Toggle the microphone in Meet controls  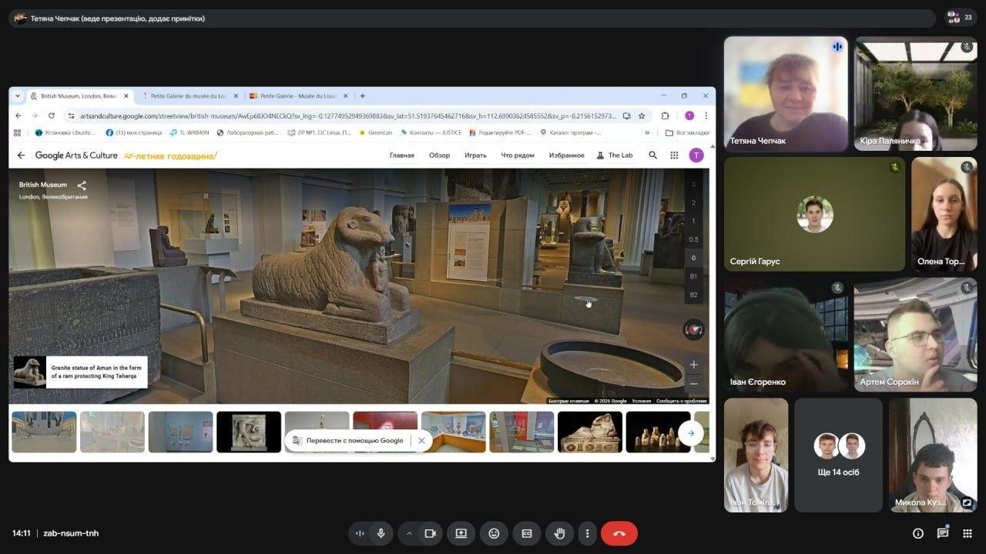coord(381,533)
